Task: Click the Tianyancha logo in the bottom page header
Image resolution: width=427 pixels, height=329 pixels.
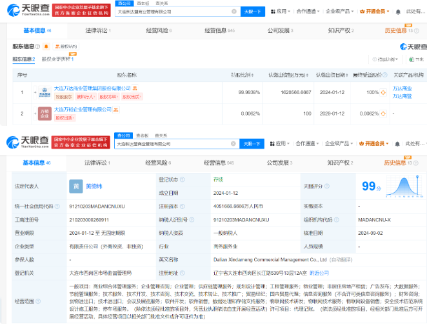Action: [x=28, y=142]
